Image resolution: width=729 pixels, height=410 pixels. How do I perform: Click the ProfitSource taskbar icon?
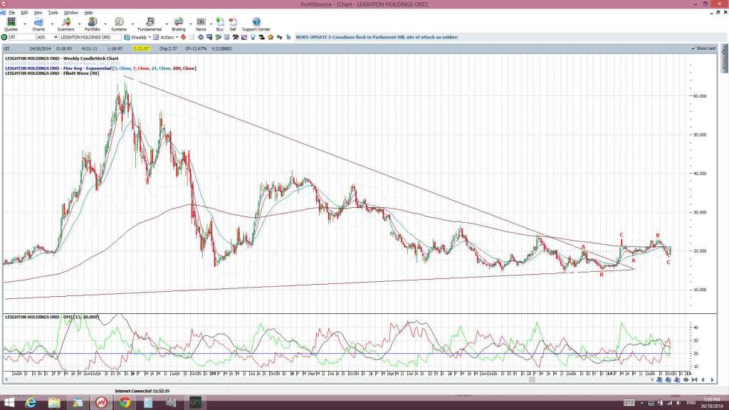101,403
